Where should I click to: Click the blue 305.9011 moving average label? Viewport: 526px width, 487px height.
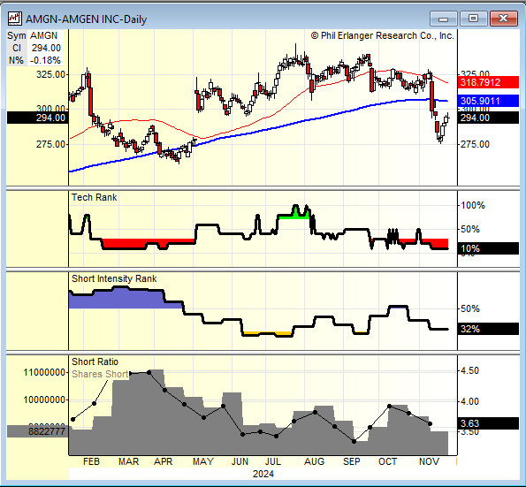pyautogui.click(x=488, y=101)
